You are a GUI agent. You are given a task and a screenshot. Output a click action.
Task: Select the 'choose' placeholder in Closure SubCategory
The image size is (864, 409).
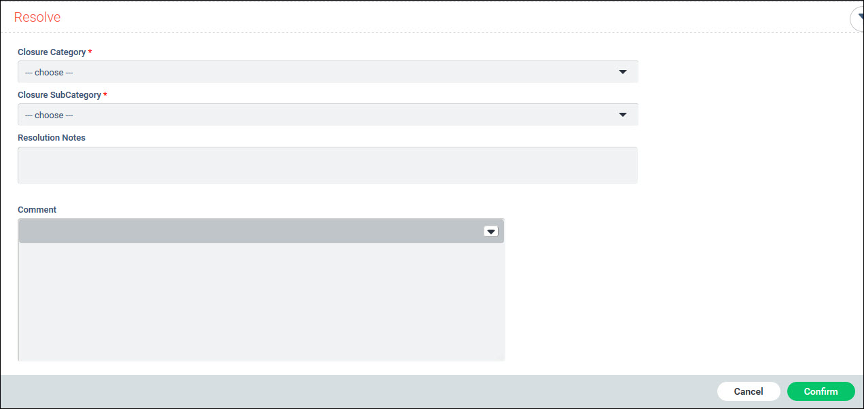tap(49, 115)
